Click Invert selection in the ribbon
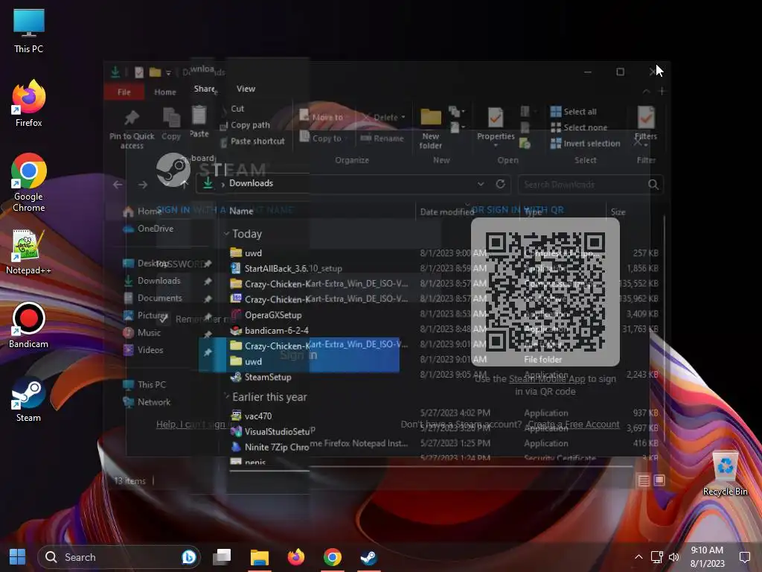This screenshot has width=762, height=572. pos(585,144)
